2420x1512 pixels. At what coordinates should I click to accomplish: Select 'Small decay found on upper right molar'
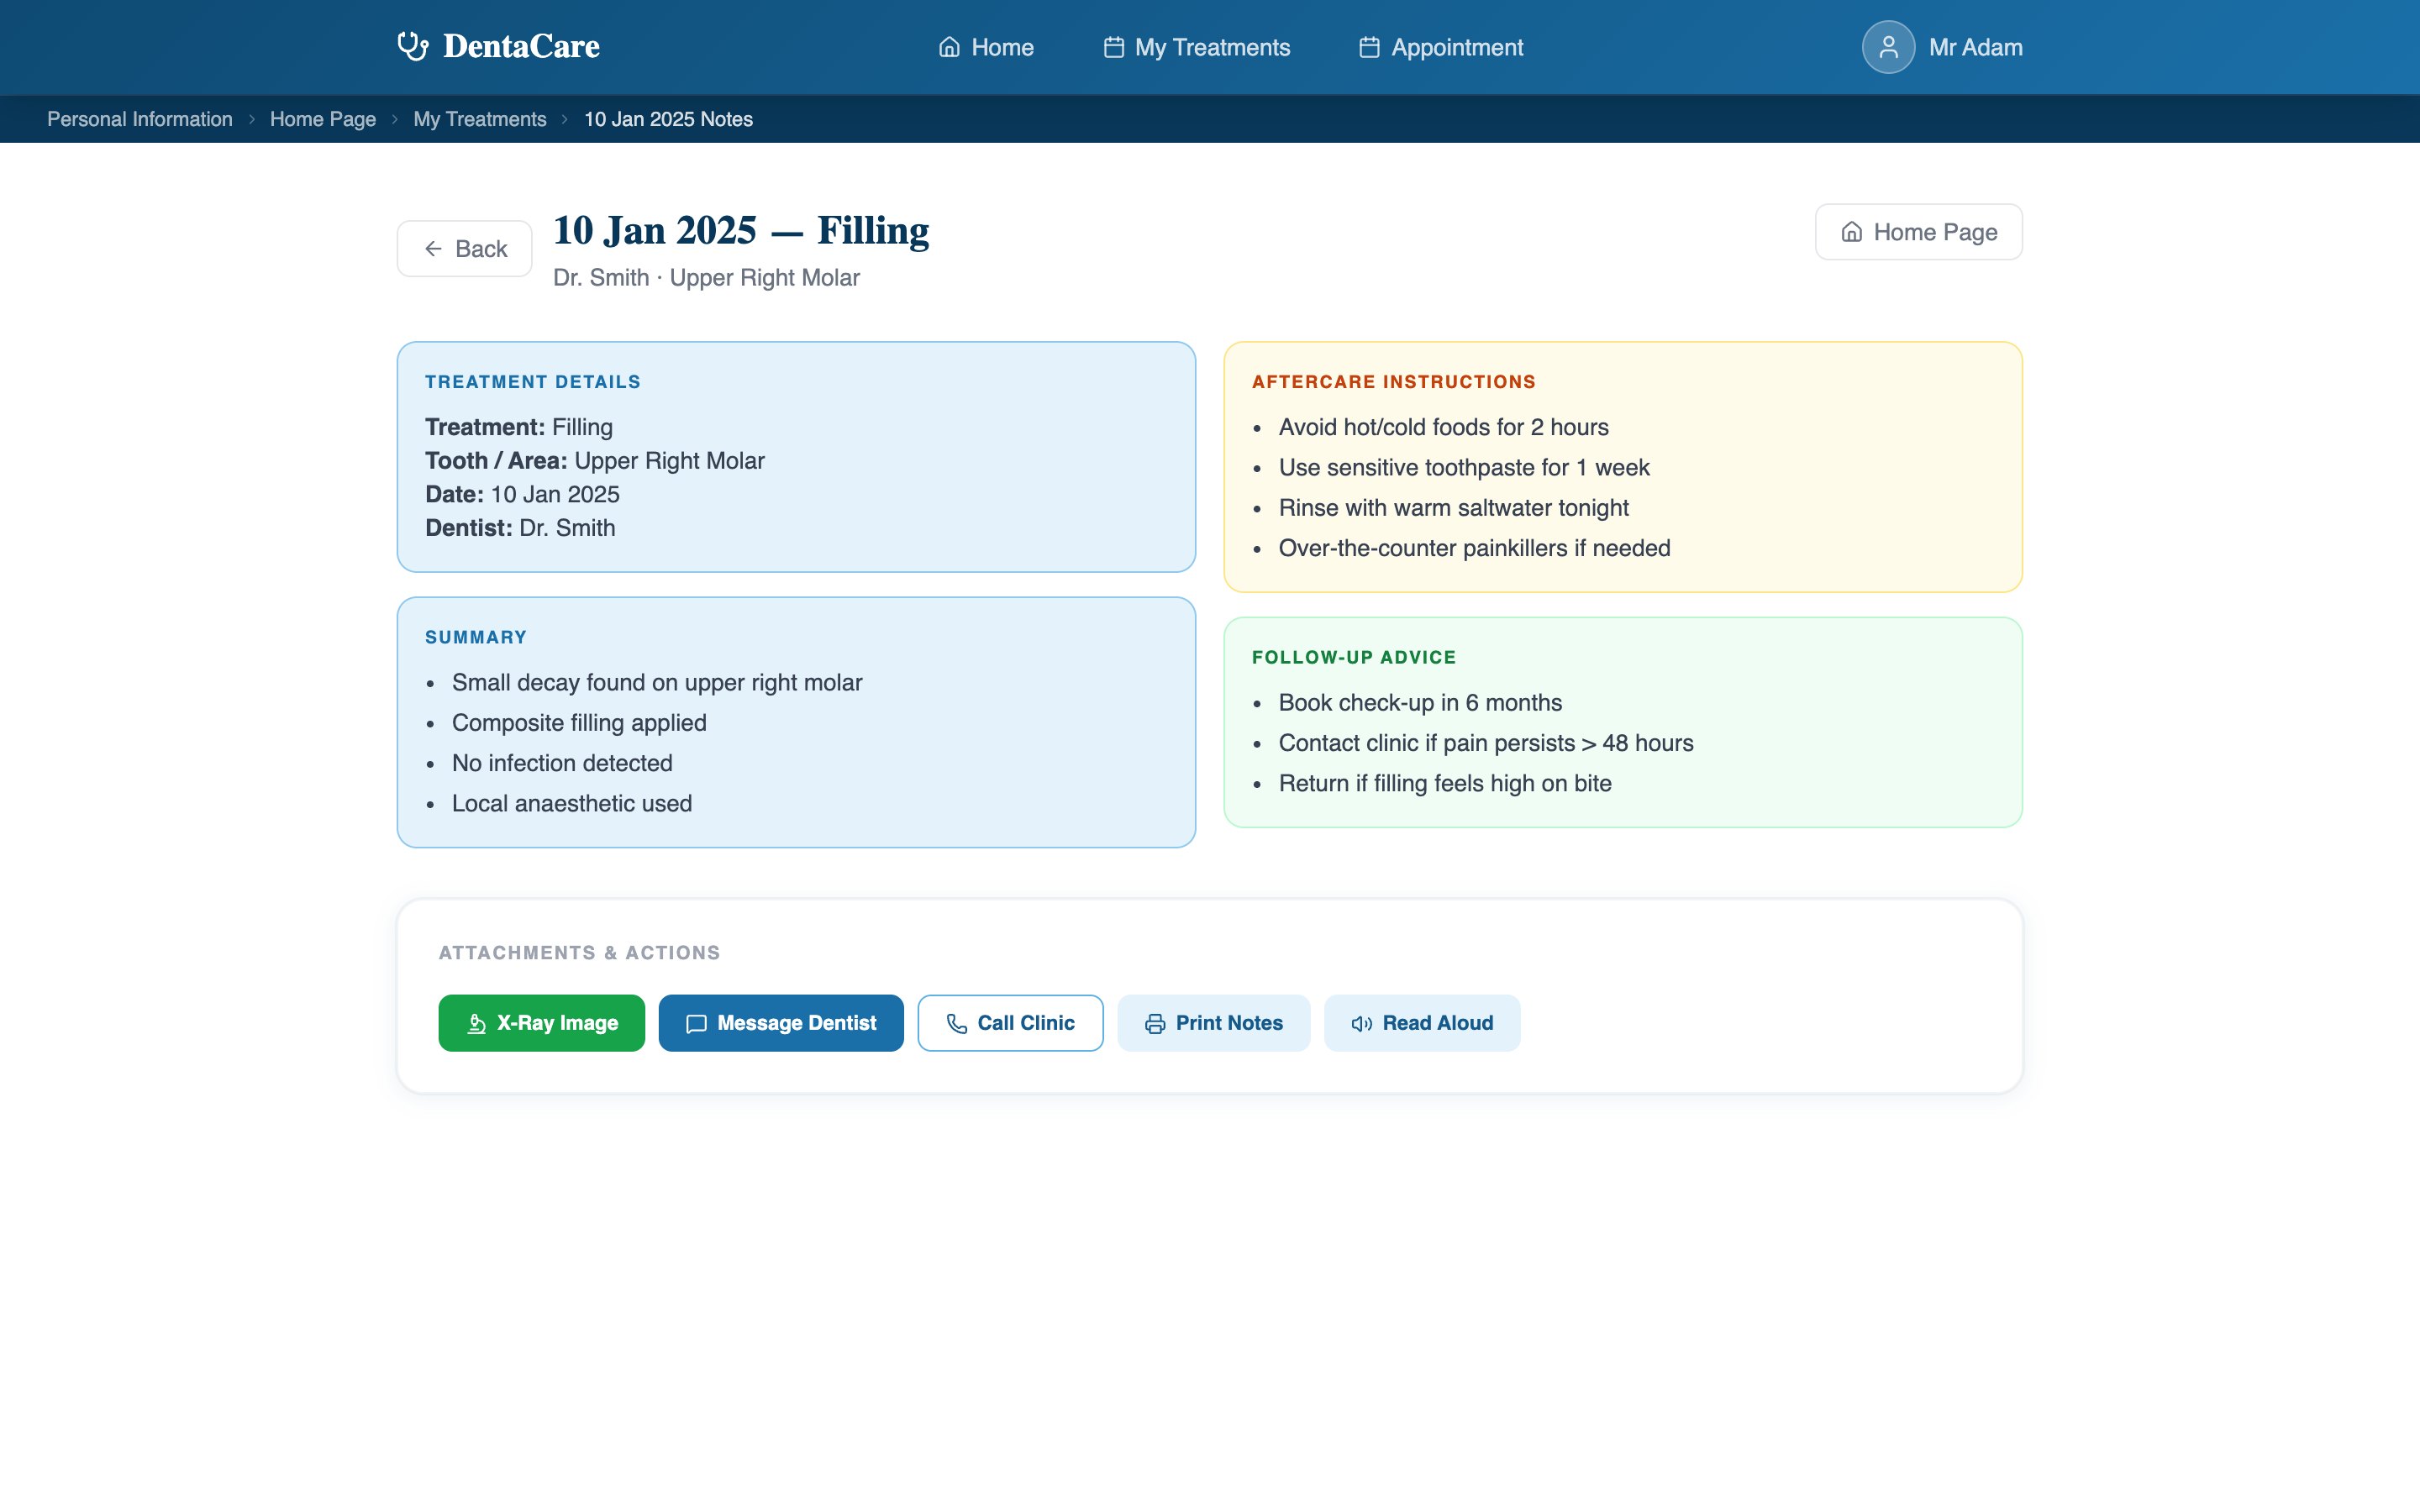point(657,683)
